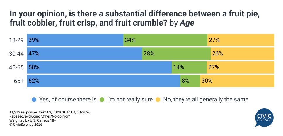Click the 65+ blue bar showing 62%
Viewport: 283px width, 136px height.
click(103, 81)
